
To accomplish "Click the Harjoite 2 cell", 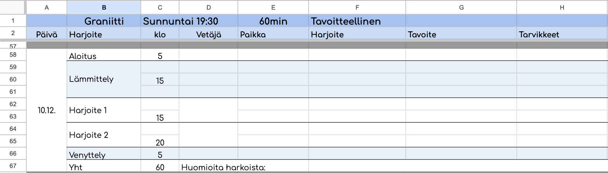I will [104, 135].
